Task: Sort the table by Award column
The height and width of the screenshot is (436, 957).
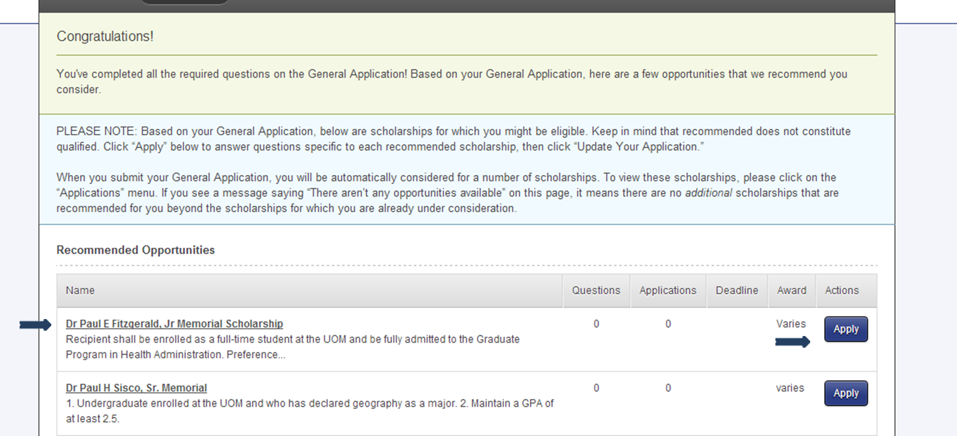Action: click(792, 290)
